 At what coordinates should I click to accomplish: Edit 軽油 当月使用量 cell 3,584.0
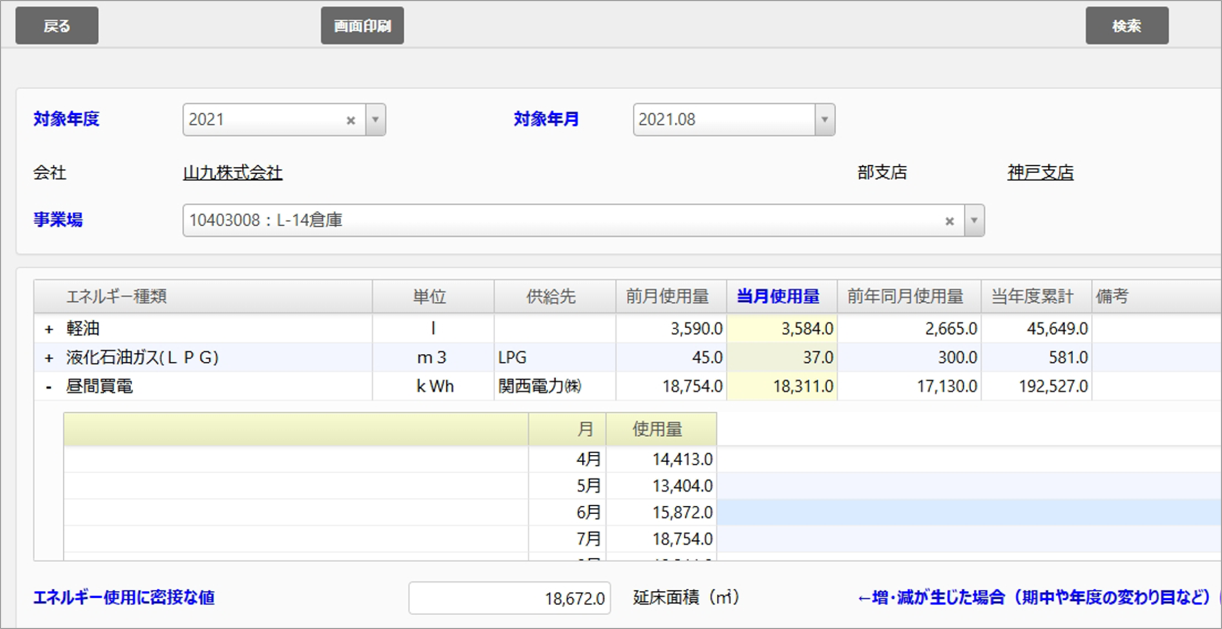(x=782, y=329)
